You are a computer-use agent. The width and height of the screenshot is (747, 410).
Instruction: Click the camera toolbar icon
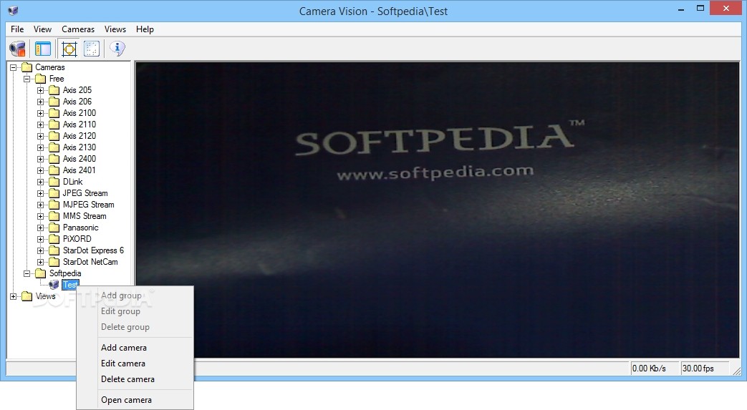click(18, 49)
